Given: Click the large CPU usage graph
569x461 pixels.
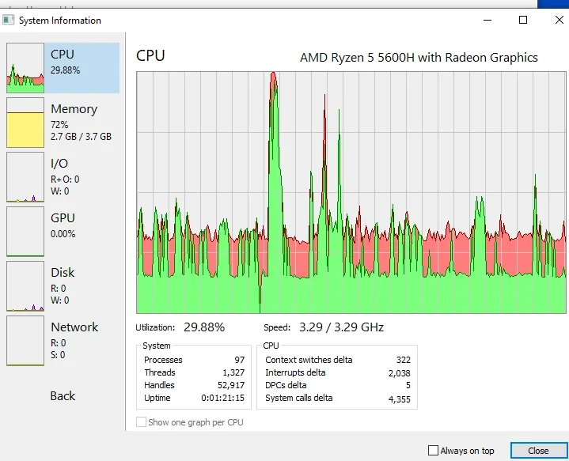Looking at the screenshot, I should pos(351,192).
